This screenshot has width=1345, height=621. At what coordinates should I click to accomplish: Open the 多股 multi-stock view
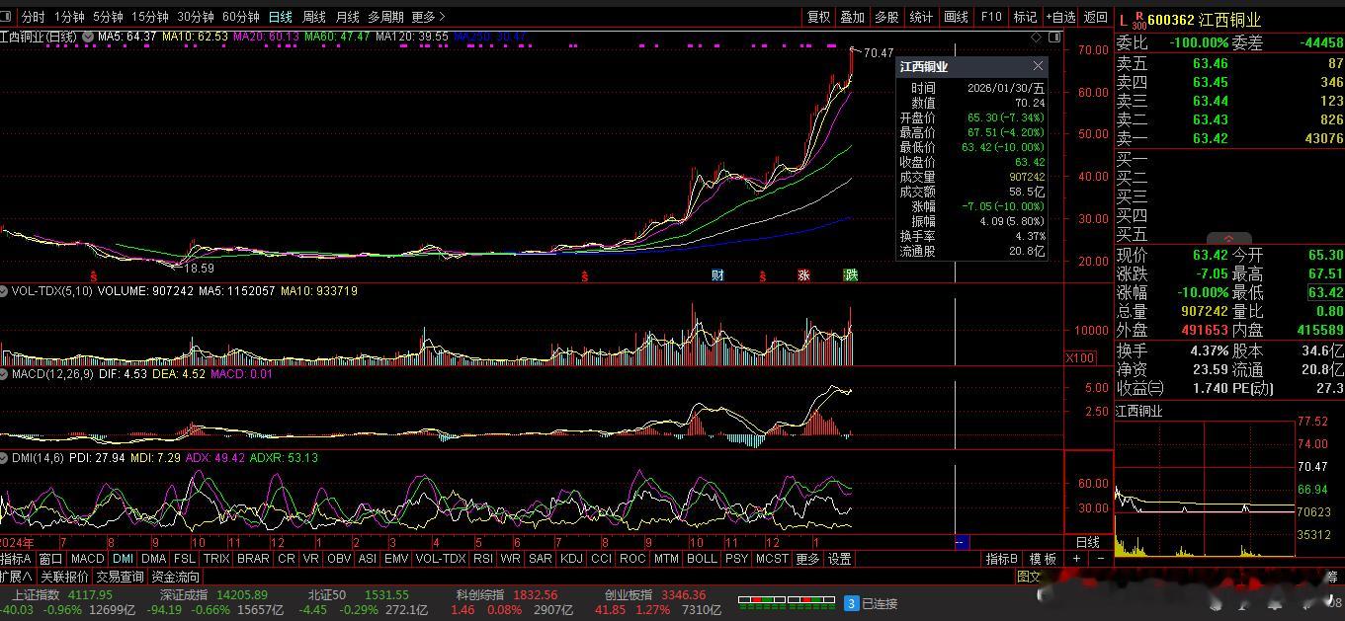(x=886, y=17)
